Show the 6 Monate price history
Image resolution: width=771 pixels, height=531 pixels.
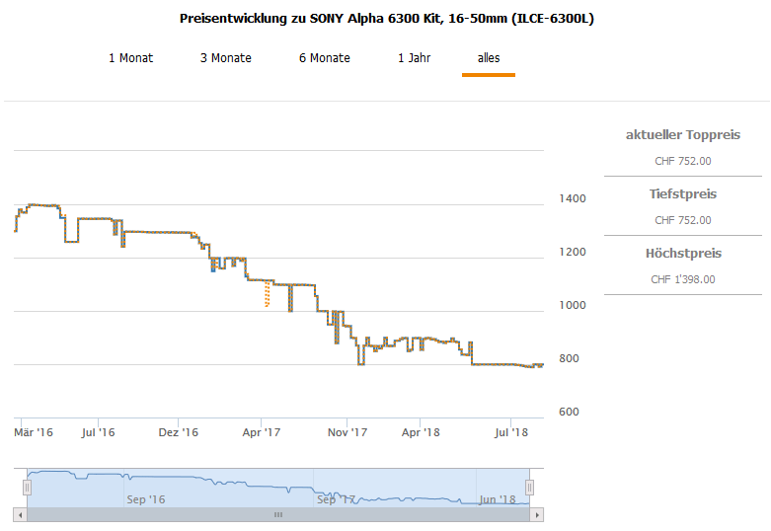[x=324, y=58]
